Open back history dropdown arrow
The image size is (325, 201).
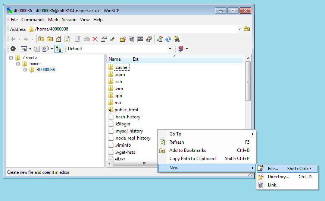tap(19, 39)
